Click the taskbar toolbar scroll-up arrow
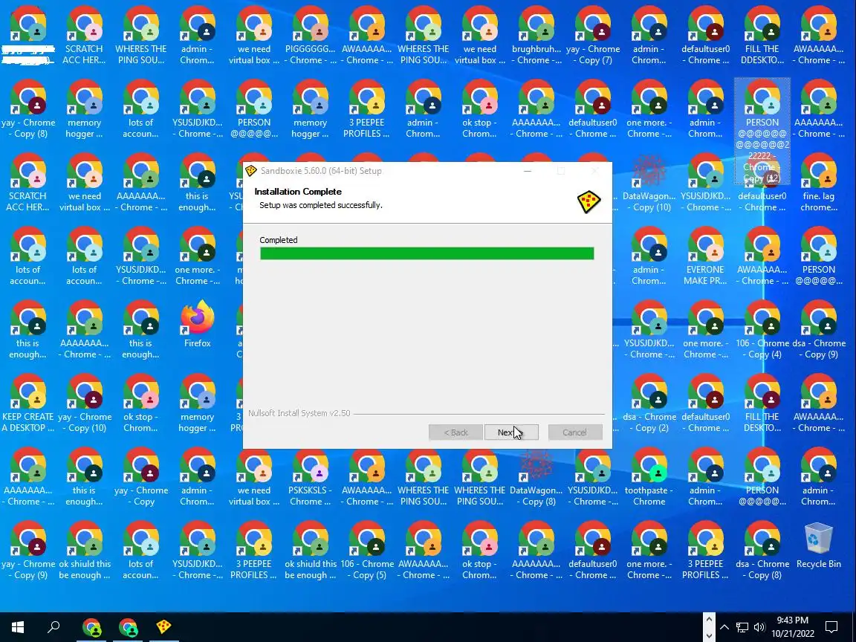Image resolution: width=856 pixels, height=642 pixels. click(x=709, y=619)
